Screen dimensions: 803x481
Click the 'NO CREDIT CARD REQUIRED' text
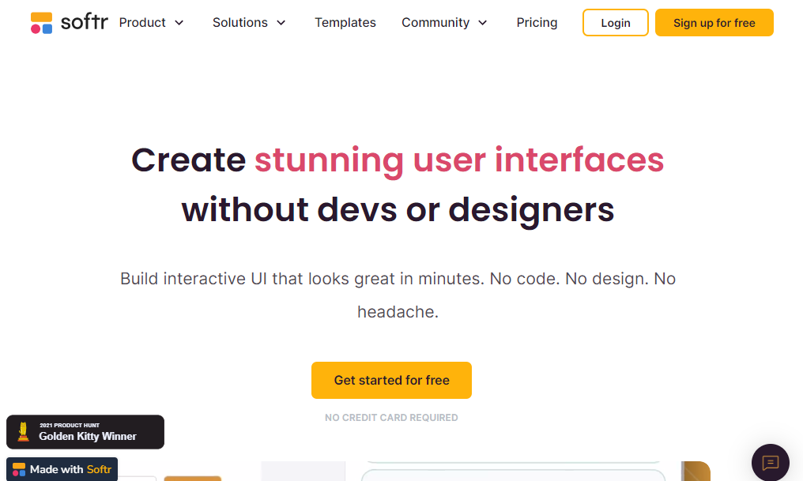pyautogui.click(x=391, y=417)
